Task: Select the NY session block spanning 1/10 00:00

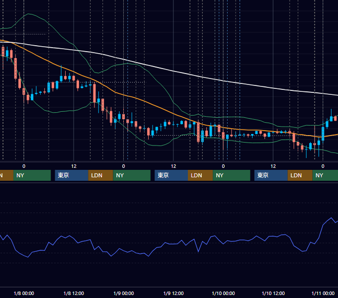Action: [232, 175]
